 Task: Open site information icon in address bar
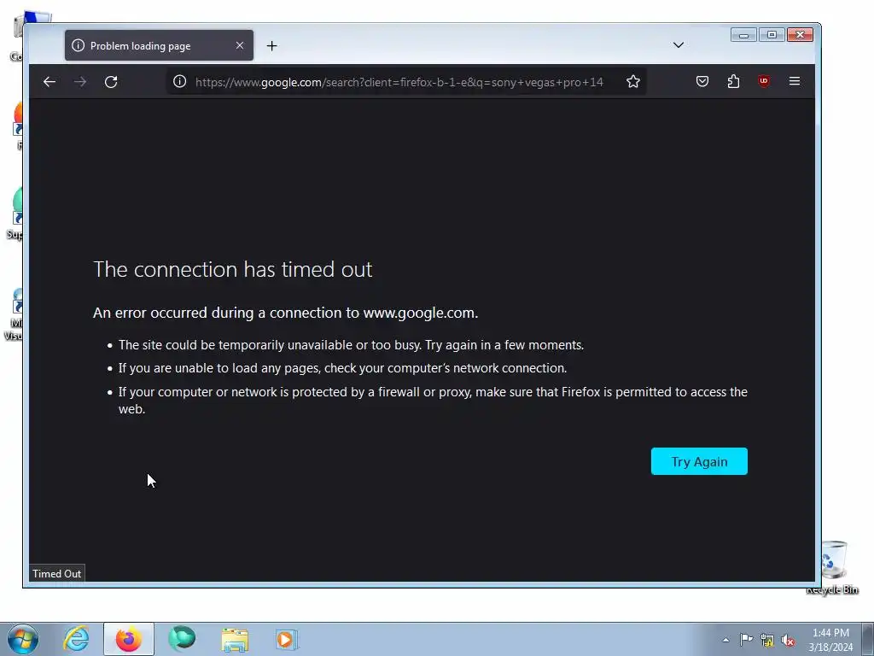click(x=179, y=81)
